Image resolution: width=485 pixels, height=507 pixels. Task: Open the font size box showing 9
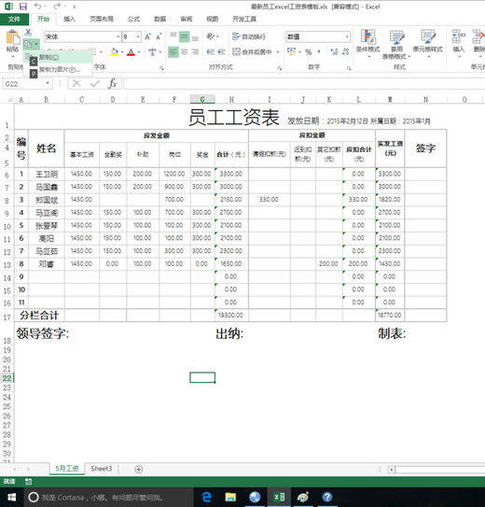tap(132, 36)
